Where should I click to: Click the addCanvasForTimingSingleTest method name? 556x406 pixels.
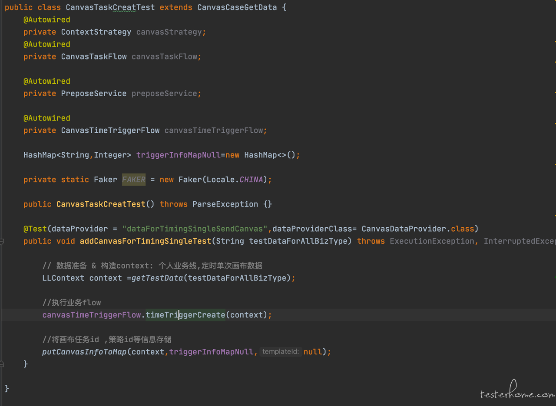(146, 241)
